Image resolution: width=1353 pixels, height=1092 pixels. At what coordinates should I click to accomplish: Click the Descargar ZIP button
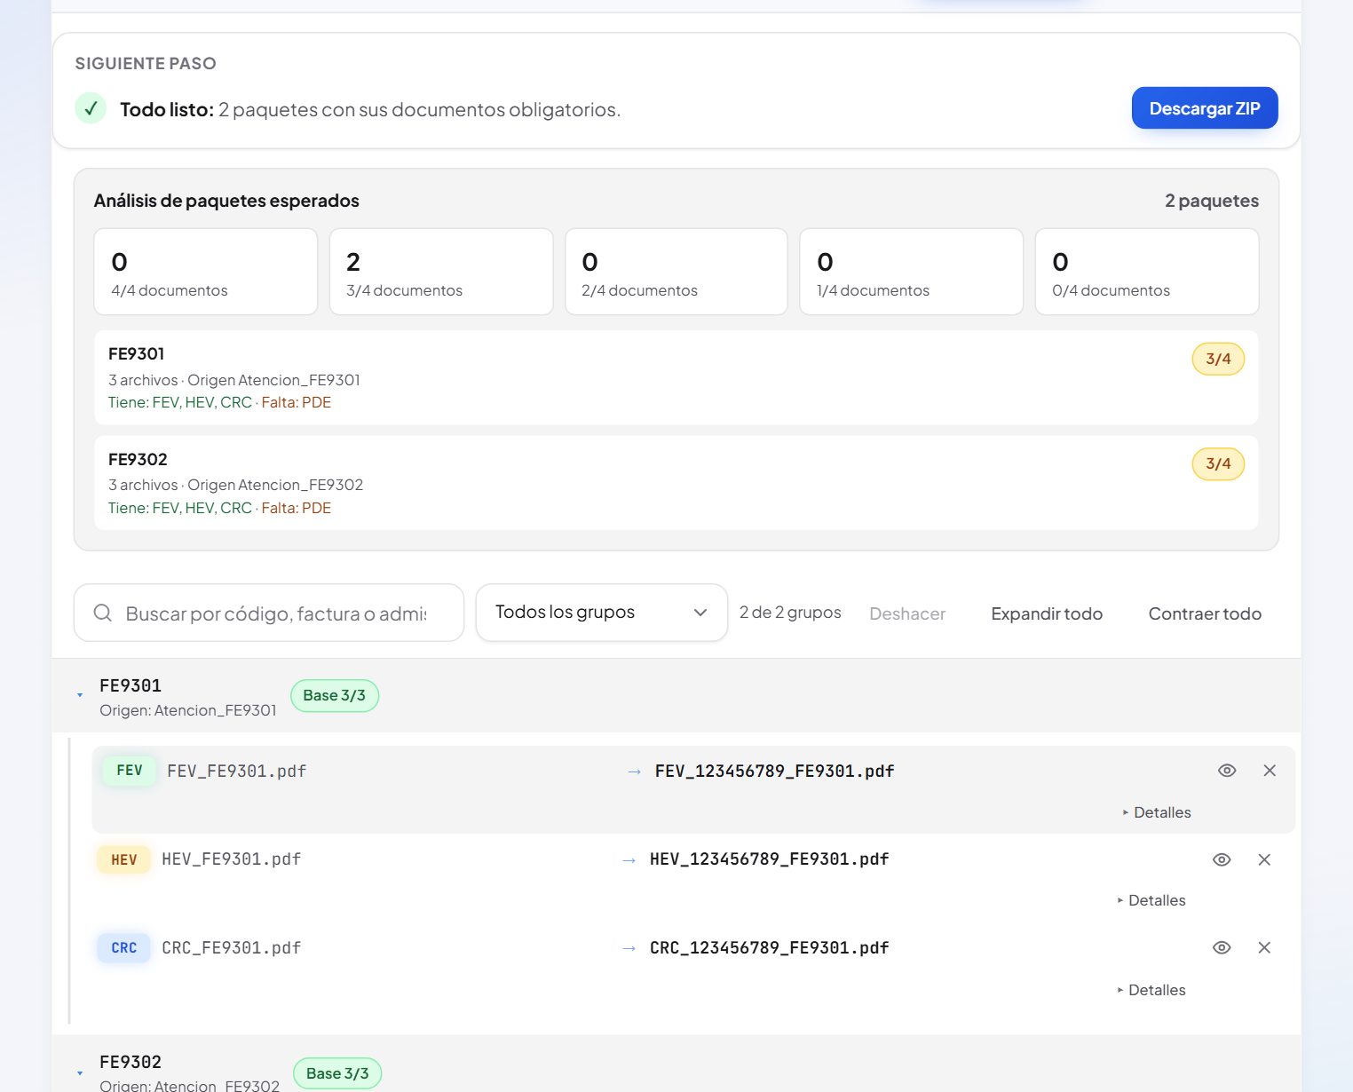[x=1204, y=108]
